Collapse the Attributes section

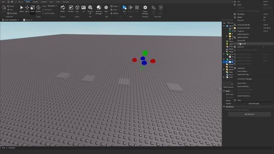click(224, 107)
